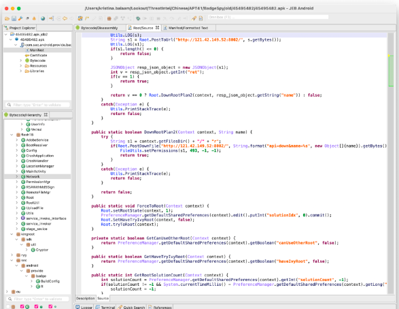The width and height of the screenshot is (399, 309).
Task: Expand the Resources folder node
Action: pos(21,66)
